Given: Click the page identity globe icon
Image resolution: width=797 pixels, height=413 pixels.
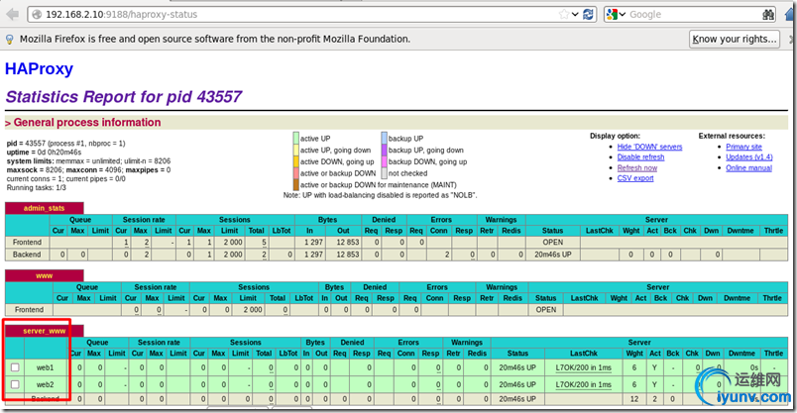Looking at the screenshot, I should [x=37, y=14].
